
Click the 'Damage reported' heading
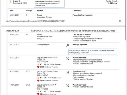coord(80,45)
